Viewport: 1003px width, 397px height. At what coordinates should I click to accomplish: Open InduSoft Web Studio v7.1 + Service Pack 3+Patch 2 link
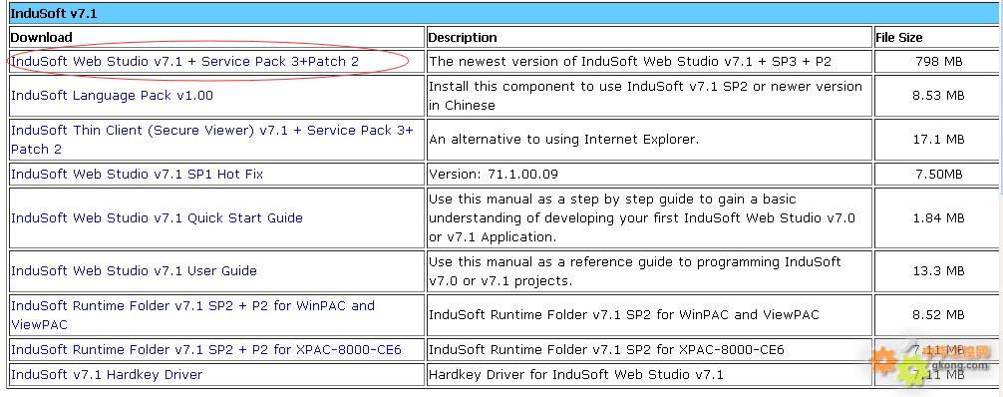[x=184, y=62]
